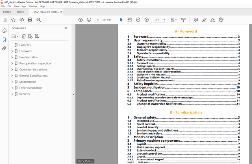Viewport: 252px width, 164px height.
Task: Open the bookmark options dropdown
Action: pyautogui.click(x=15, y=36)
